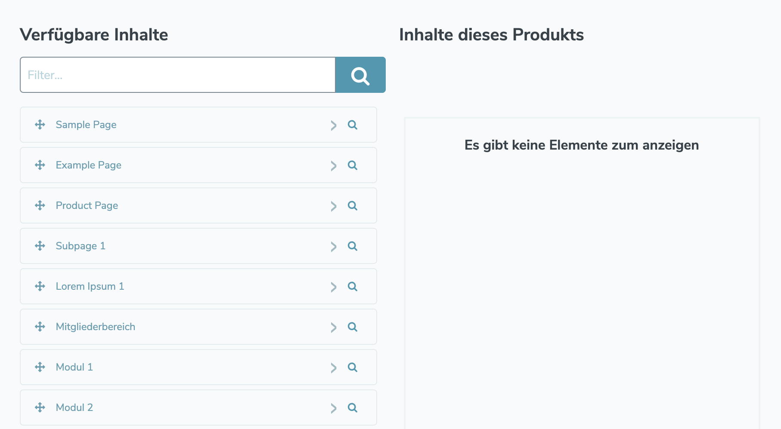781x429 pixels.
Task: Click the Filter text input field
Action: point(177,75)
